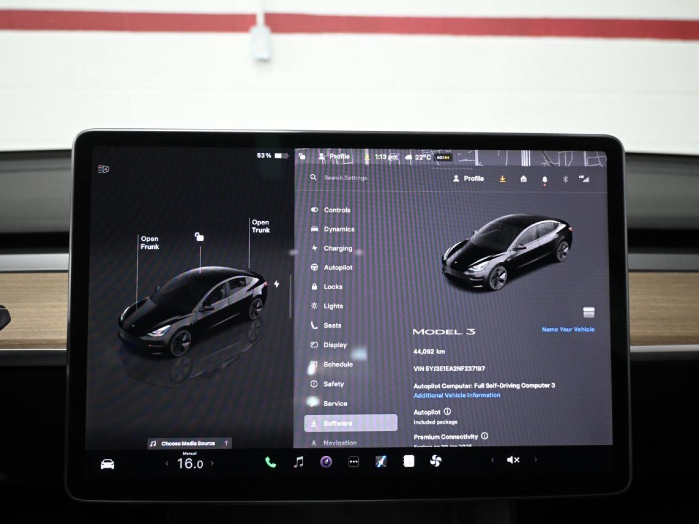Viewport: 699px width, 524px height.
Task: Tap the LTE signal strength icon
Action: [584, 178]
